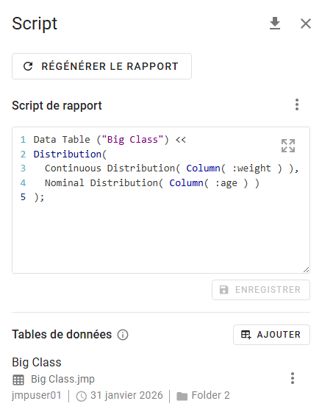322x412 pixels.
Task: Click the Big Class data table title
Action: [37, 362]
